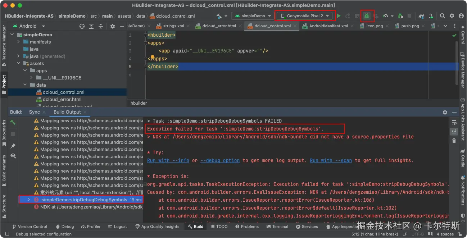Close the dcloud_control.xml editor tab
Viewport: 467px width, 238px height.
(x=295, y=26)
